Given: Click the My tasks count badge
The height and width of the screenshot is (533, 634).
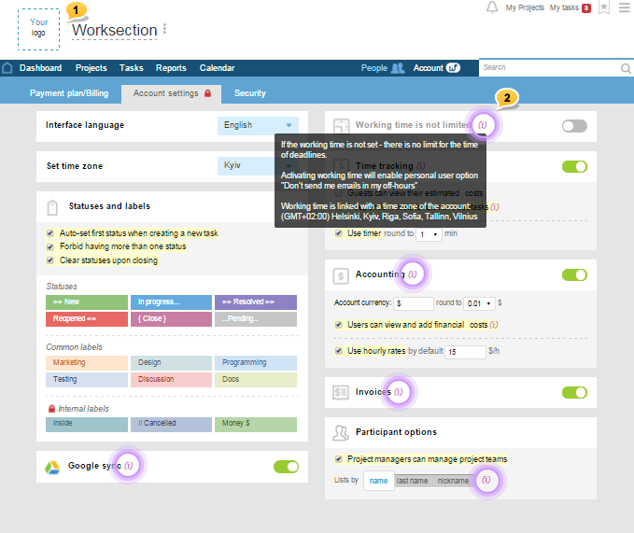Looking at the screenshot, I should 585,8.
